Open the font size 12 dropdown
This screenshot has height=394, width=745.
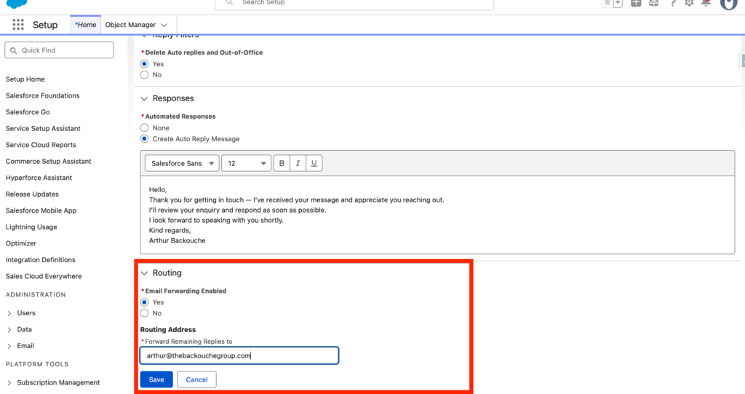[x=246, y=164]
